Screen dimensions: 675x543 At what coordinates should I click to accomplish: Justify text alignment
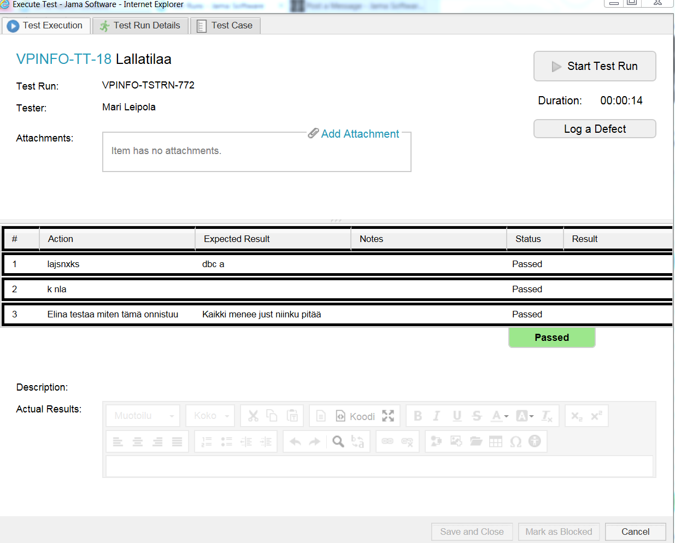(177, 441)
